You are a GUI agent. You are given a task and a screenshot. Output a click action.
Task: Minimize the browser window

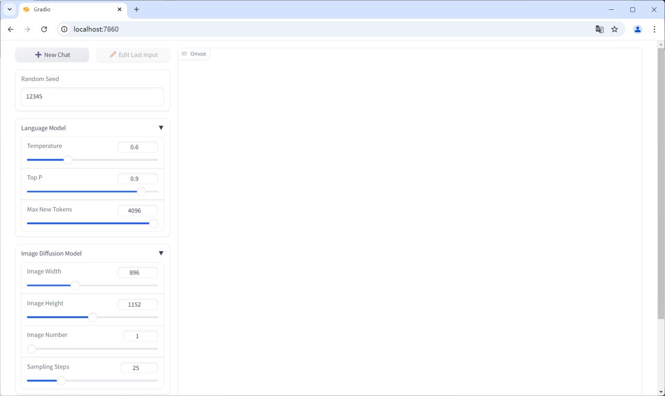[x=611, y=9]
